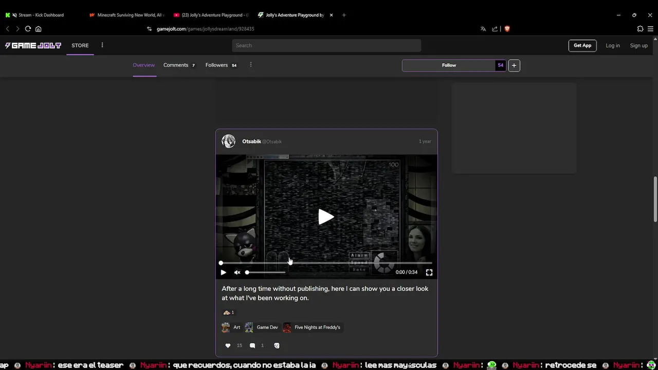Switch to Stream - Kick Dashboard tab

[41, 15]
